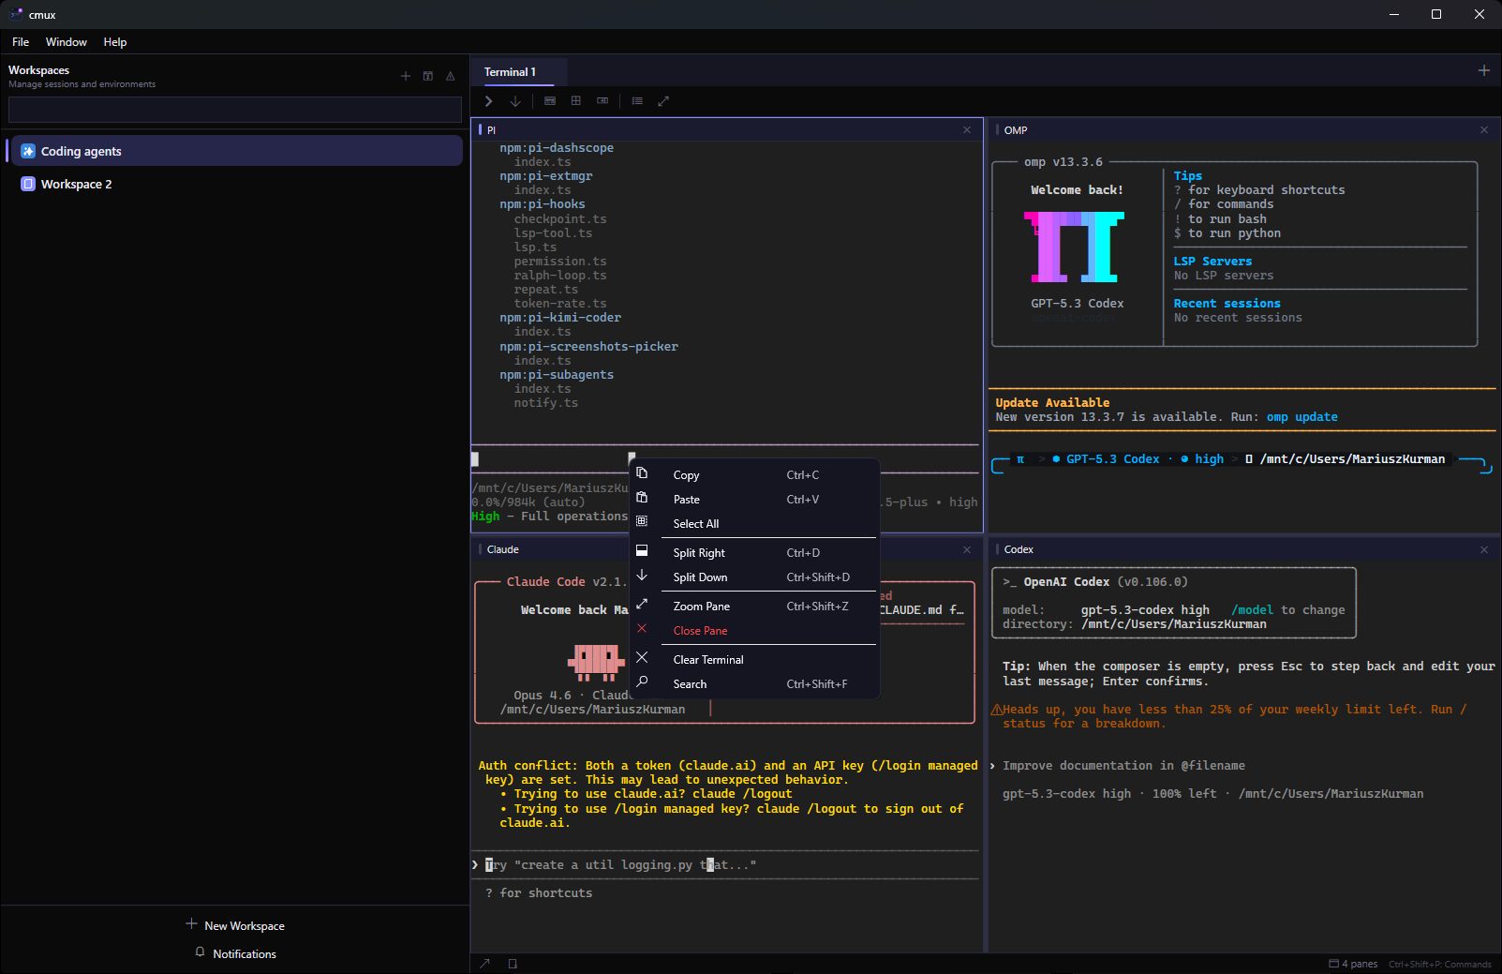The height and width of the screenshot is (974, 1502).
Task: Select Workspace 2 in the sidebar
Action: 235,184
